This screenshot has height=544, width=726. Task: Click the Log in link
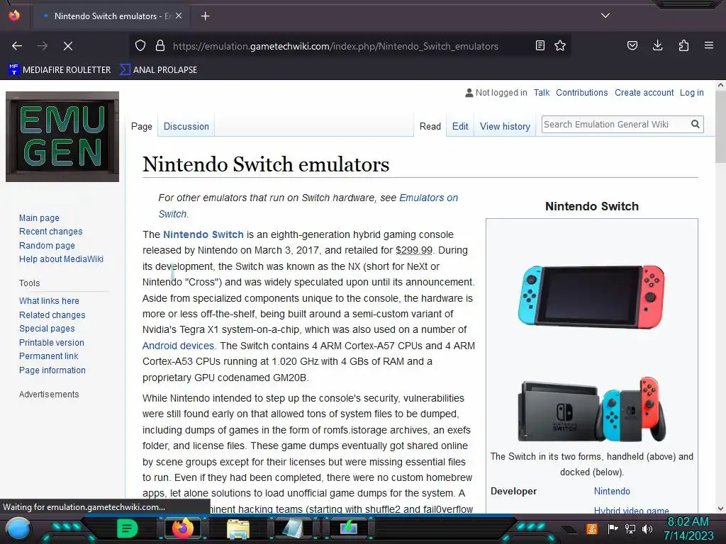pyautogui.click(x=691, y=93)
